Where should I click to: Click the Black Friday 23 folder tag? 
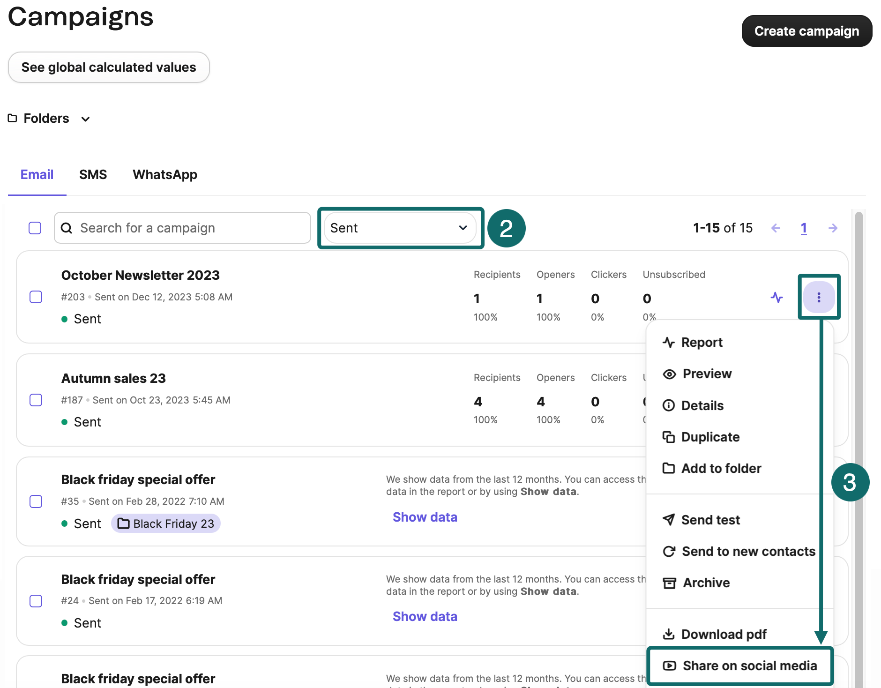(x=166, y=523)
